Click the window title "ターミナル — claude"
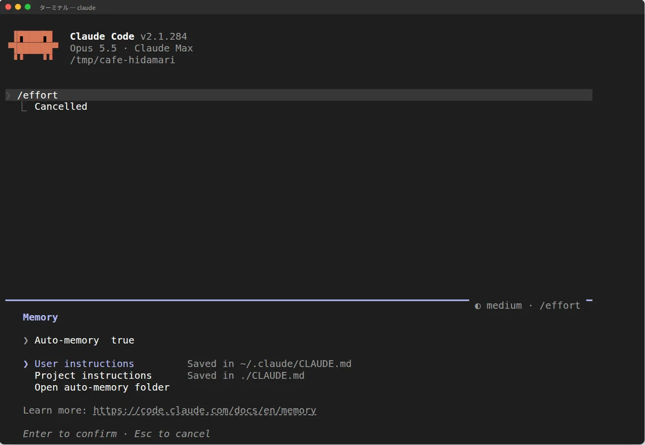 pos(68,8)
